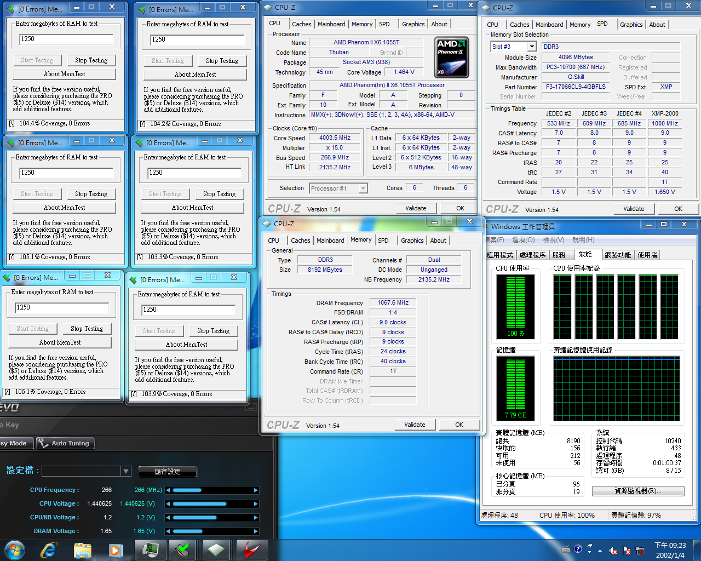Click RAM megabytes field in 104.2% MemTest
Image resolution: width=701 pixels, height=561 pixels.
[197, 39]
